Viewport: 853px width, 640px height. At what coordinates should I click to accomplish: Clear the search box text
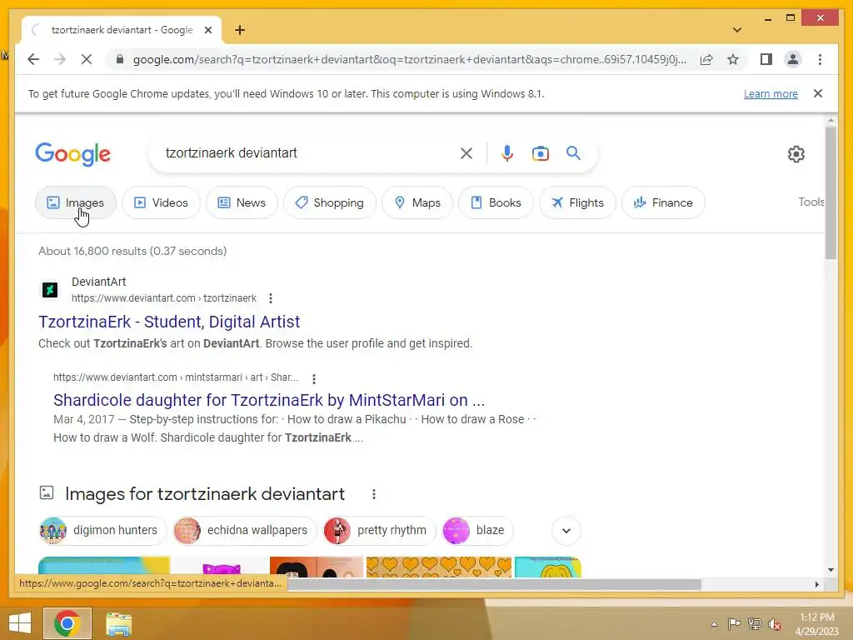[466, 153]
